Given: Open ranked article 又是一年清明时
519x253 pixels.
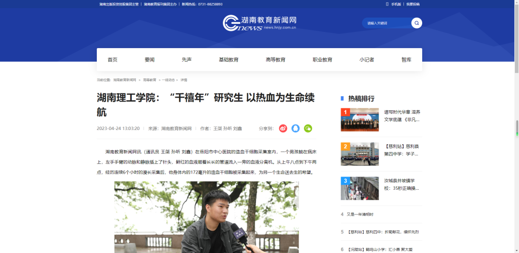Looking at the screenshot, I should (x=360, y=215).
